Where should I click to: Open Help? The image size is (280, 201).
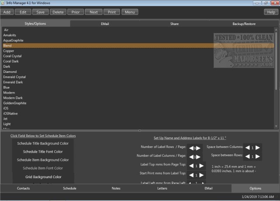(270, 12)
